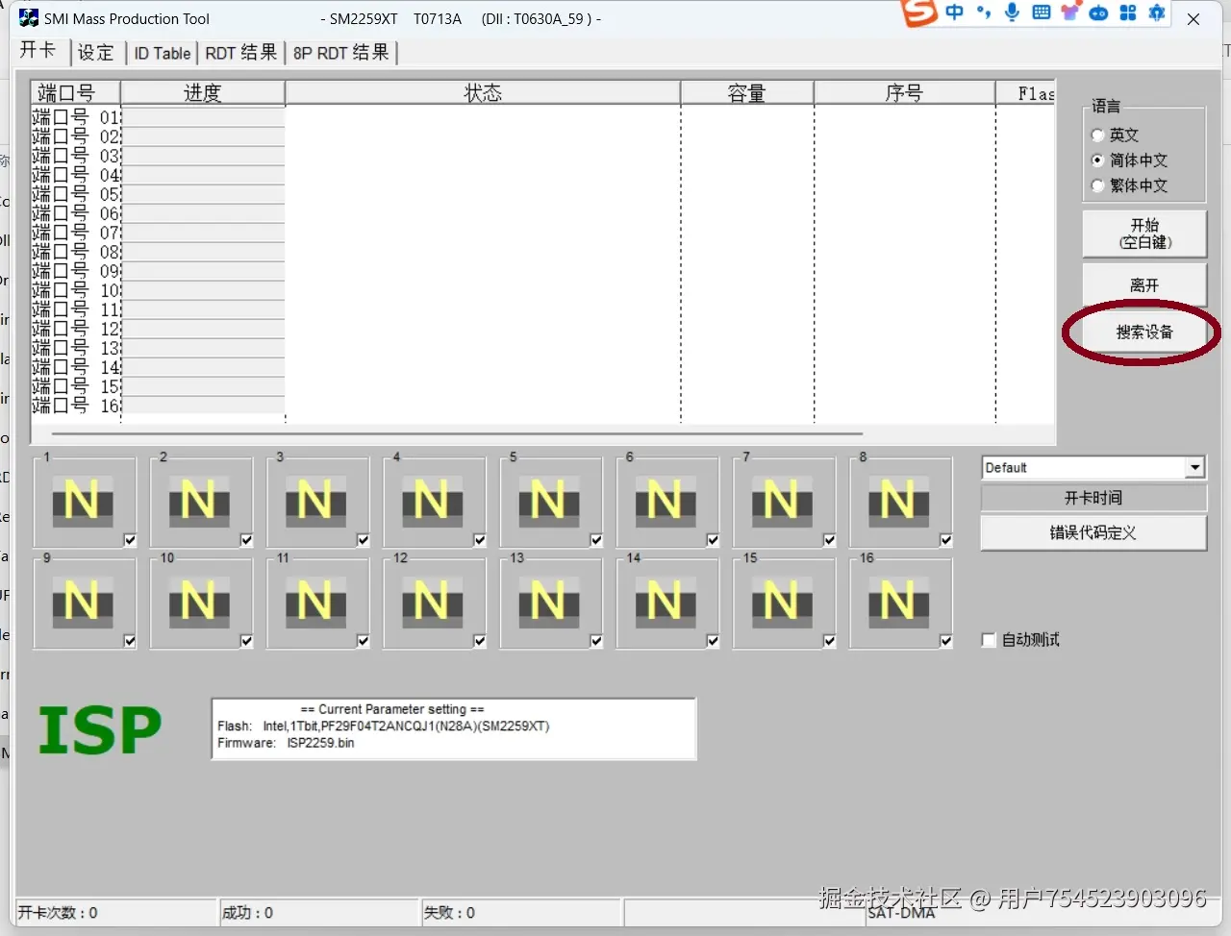Click the Flash Intel 1Tbit parameter line
This screenshot has height=936, width=1231.
coord(384,727)
